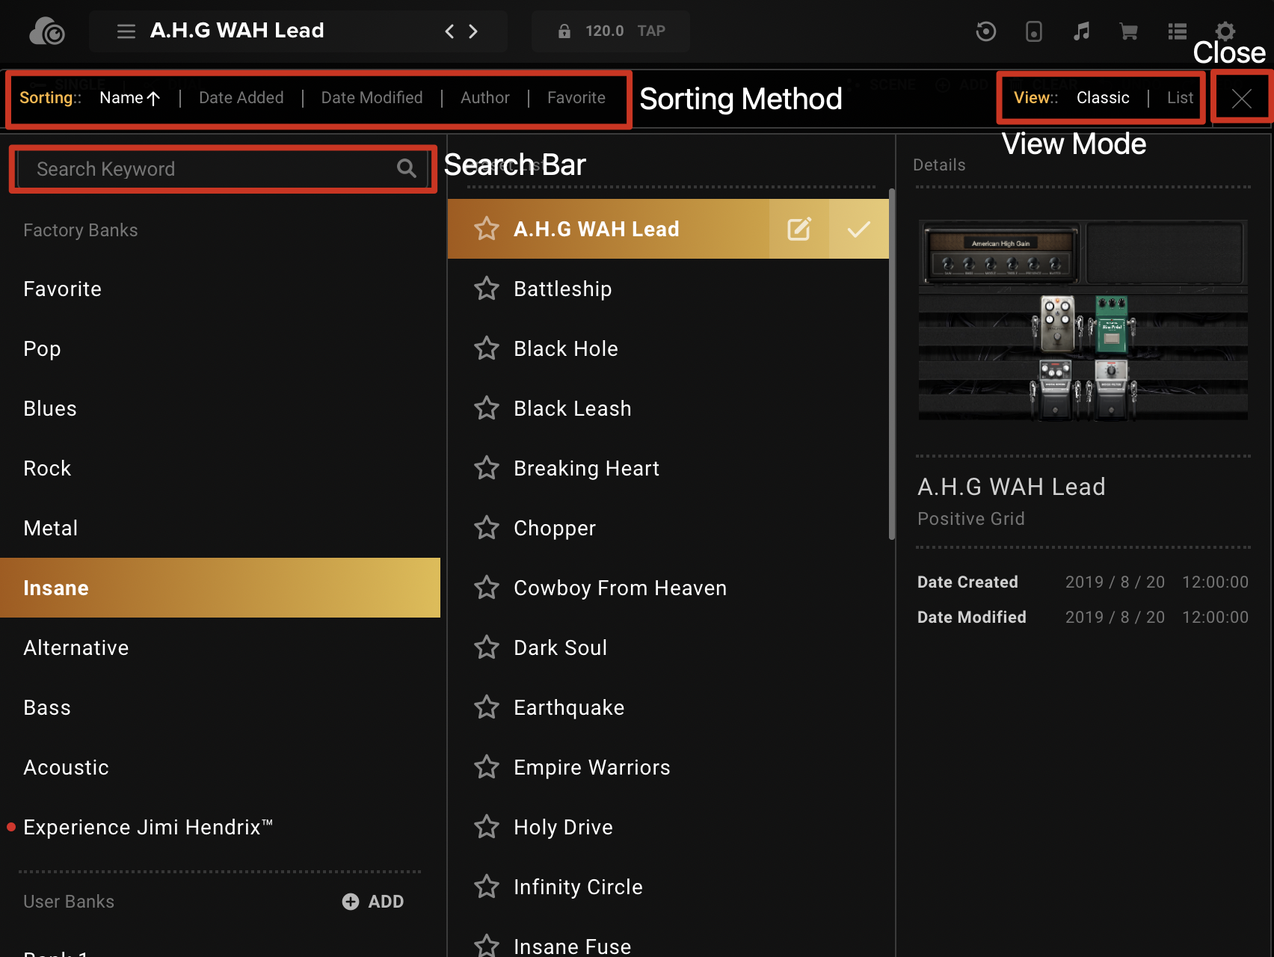
Task: Load the Insane Fuse preset
Action: point(668,944)
